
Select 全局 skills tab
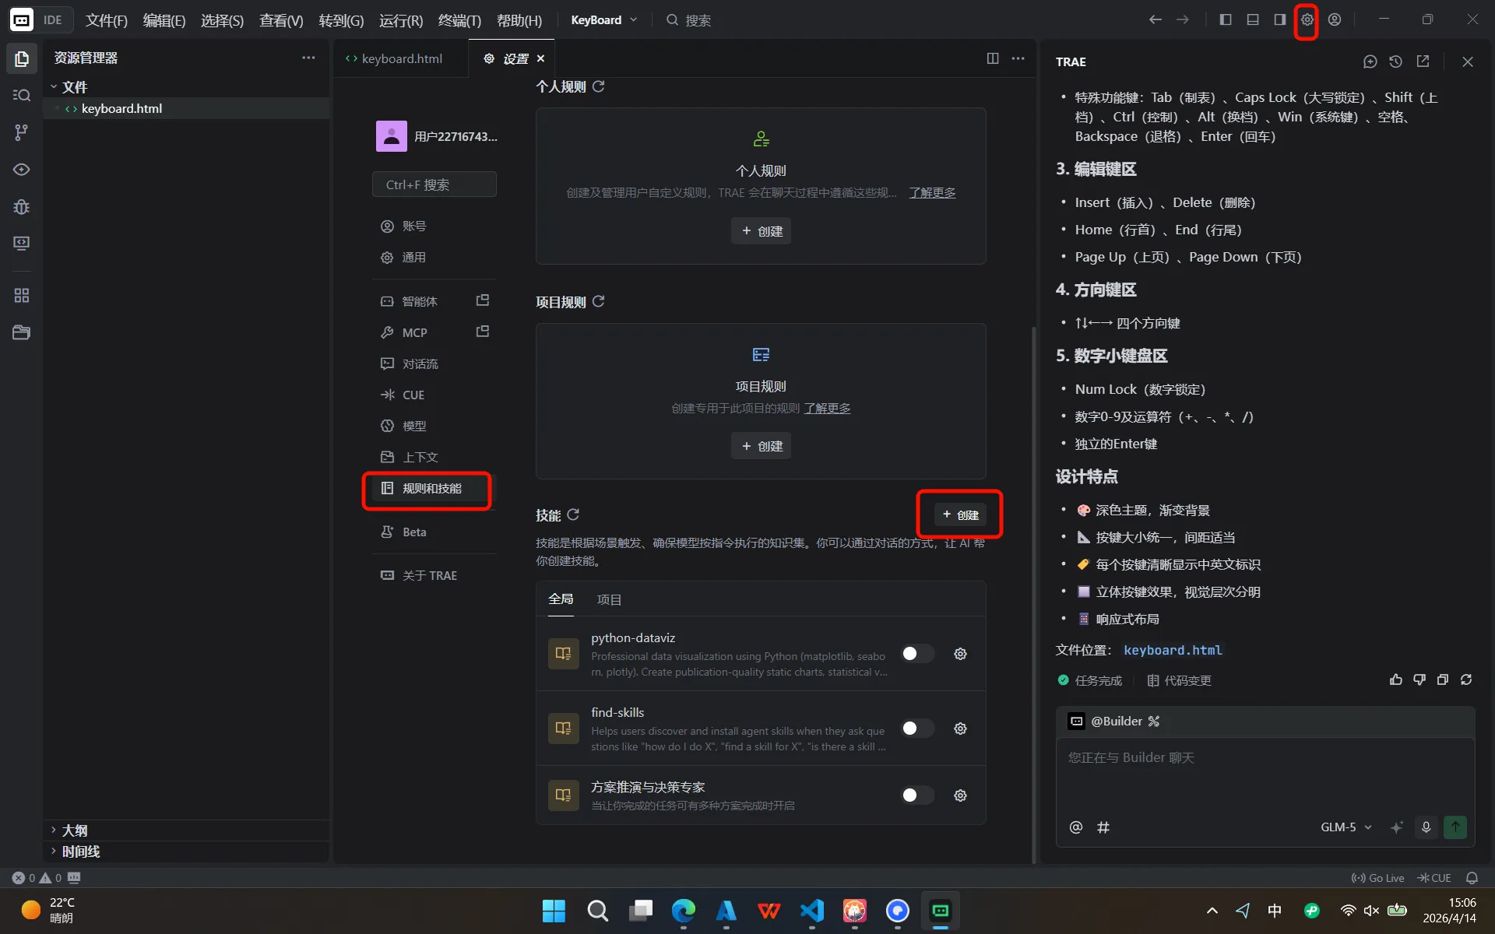pos(561,599)
